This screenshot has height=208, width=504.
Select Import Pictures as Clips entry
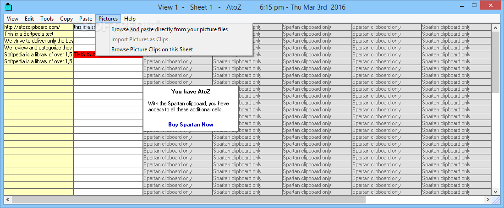(174, 39)
